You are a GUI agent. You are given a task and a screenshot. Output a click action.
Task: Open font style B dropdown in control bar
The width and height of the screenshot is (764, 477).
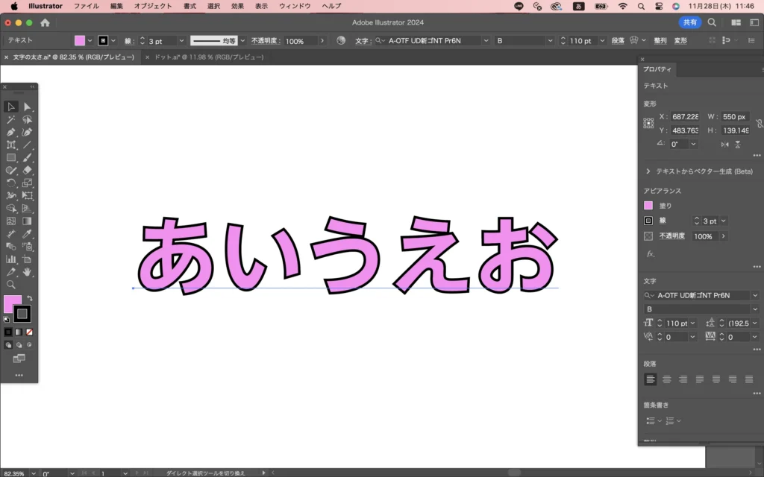(x=551, y=41)
